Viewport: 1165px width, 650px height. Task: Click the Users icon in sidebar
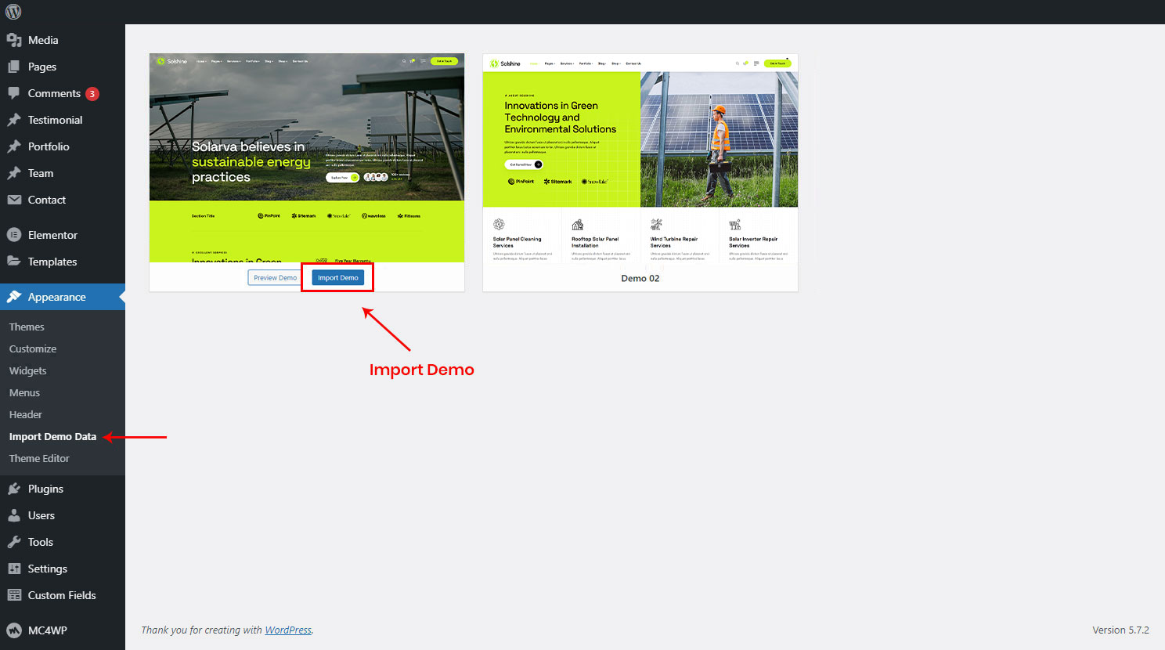14,515
